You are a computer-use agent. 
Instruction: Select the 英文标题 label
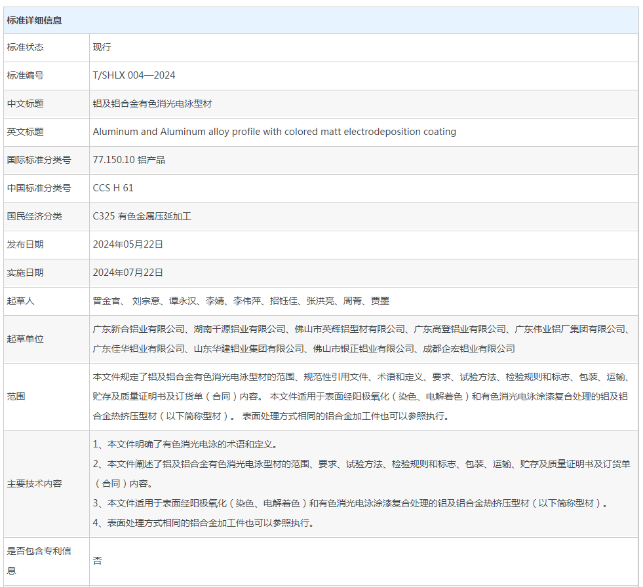25,132
